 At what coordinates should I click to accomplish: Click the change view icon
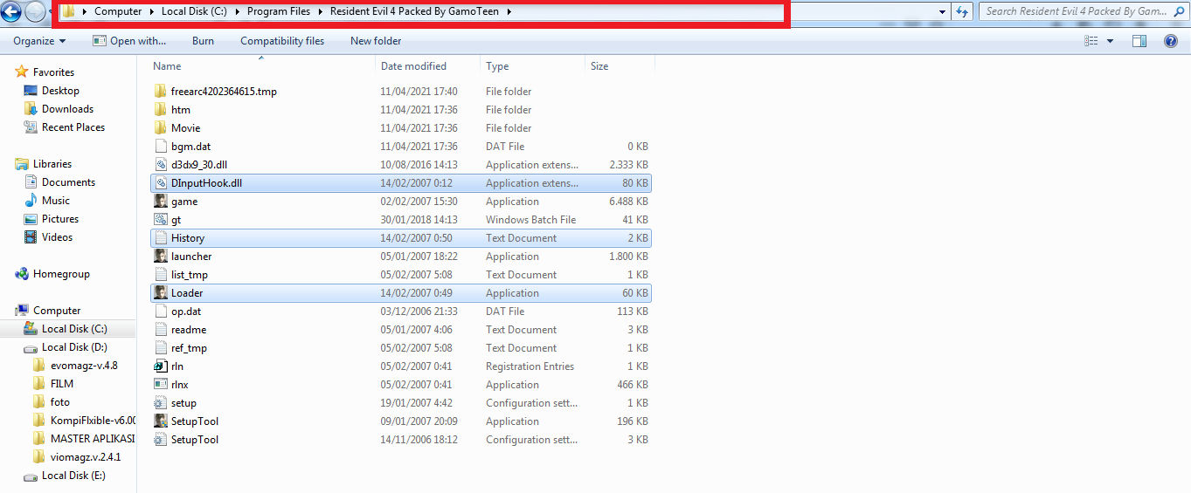[1091, 41]
